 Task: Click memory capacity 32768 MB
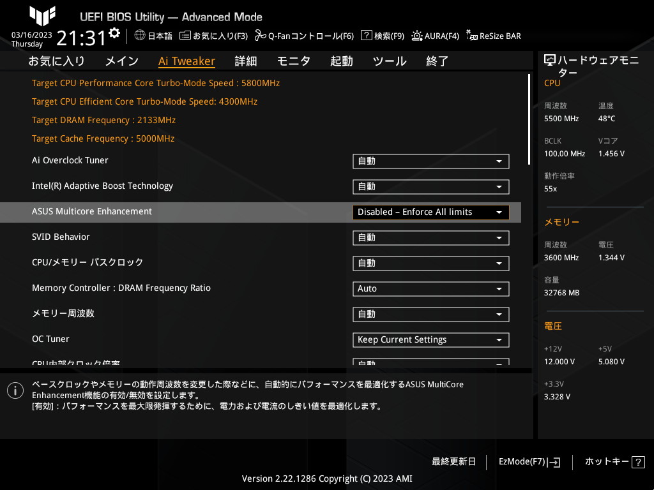coord(562,292)
